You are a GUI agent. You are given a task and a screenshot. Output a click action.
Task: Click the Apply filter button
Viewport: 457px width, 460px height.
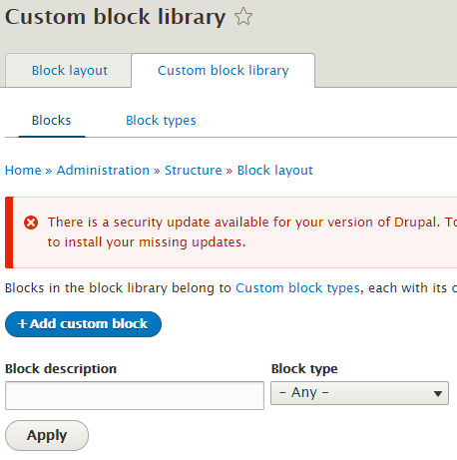(47, 435)
